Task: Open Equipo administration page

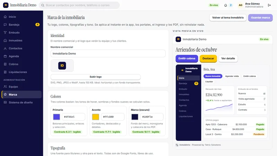Action: point(21,87)
